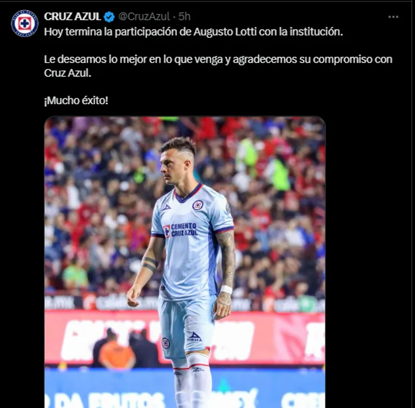Click the ¡Mucho éxito! line of the tweet

click(76, 101)
